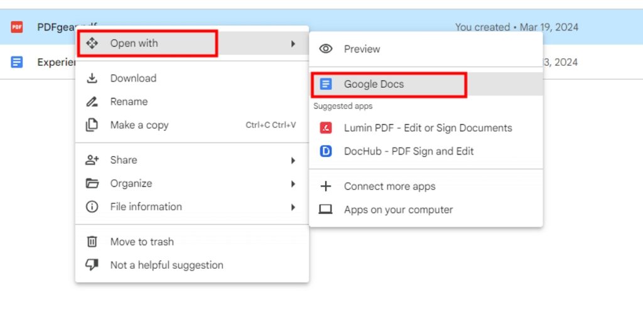Choose Open with from the context menu

pyautogui.click(x=192, y=43)
